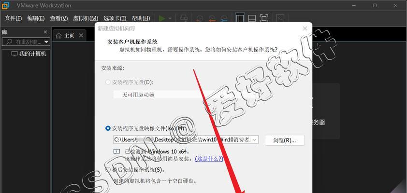Open the library search dropdown arrow
407x193 pixels.
click(46, 41)
